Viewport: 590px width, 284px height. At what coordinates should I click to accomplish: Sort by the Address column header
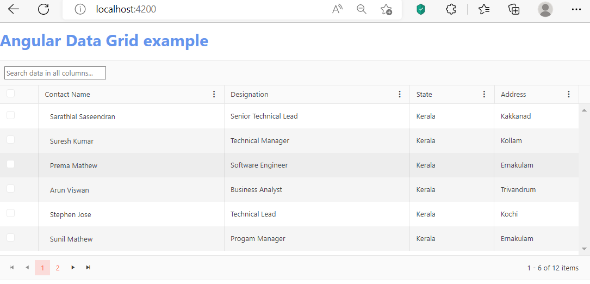(513, 94)
